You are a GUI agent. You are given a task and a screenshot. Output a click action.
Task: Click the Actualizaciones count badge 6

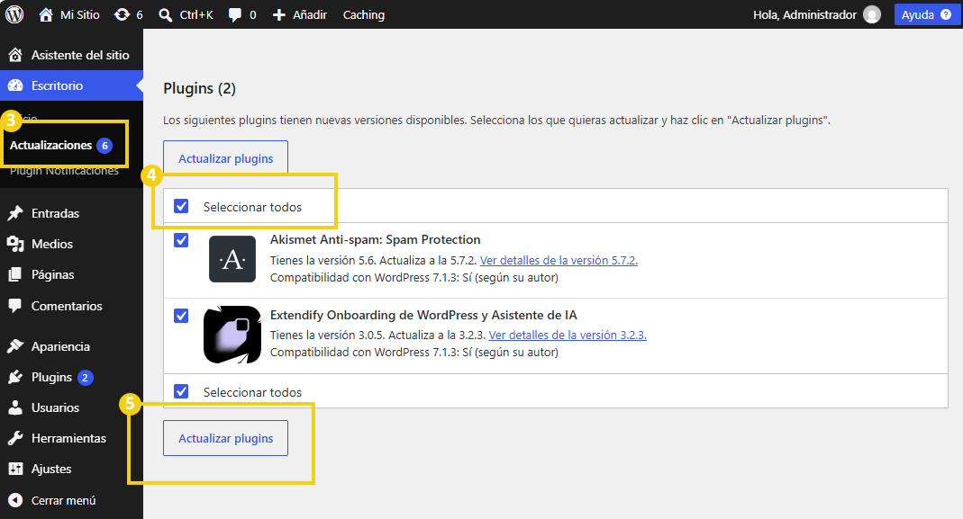(104, 146)
